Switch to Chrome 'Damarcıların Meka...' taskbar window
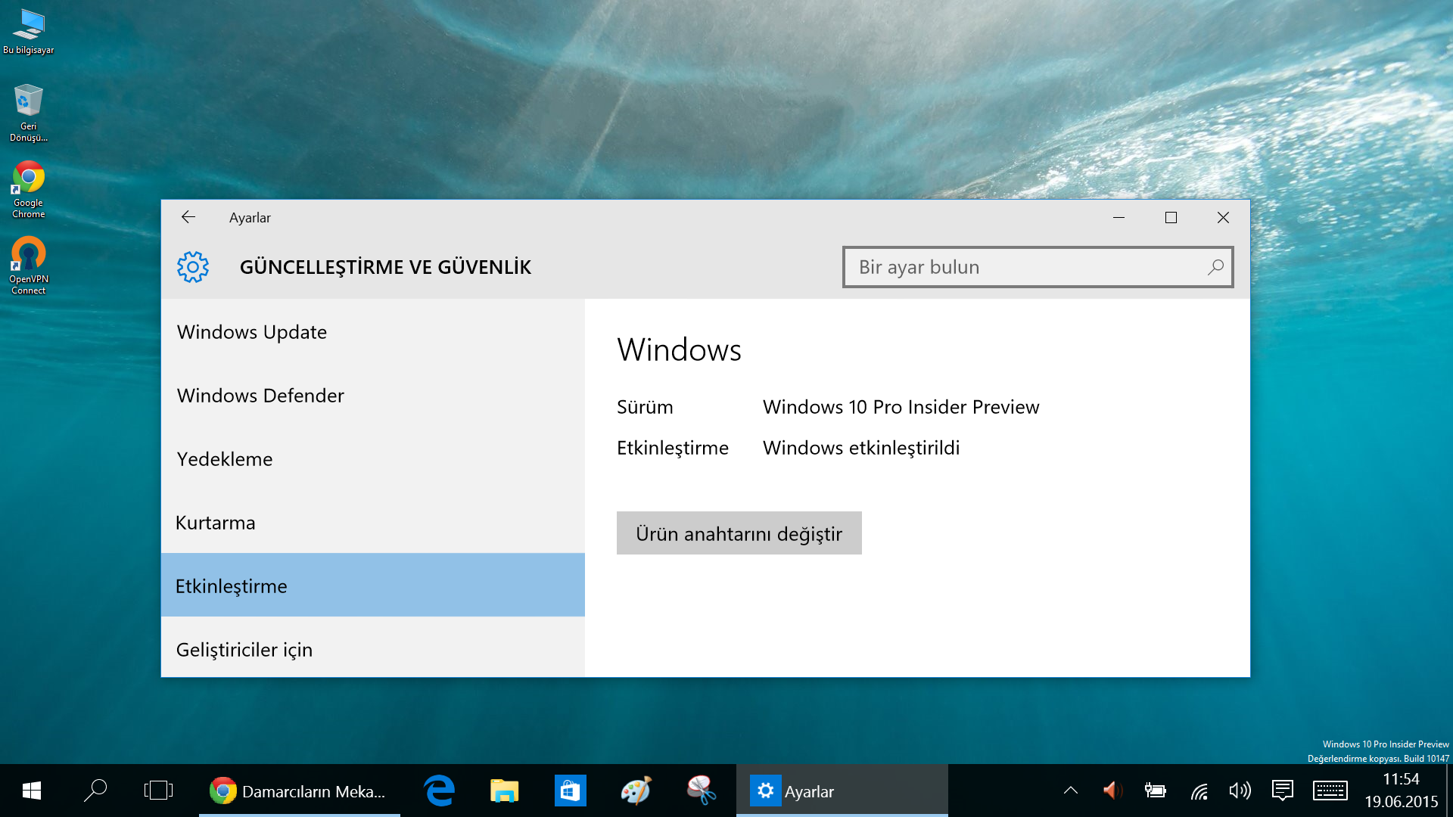Viewport: 1453px width, 817px height. pyautogui.click(x=300, y=791)
